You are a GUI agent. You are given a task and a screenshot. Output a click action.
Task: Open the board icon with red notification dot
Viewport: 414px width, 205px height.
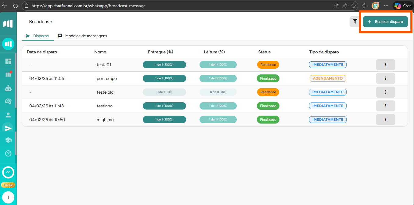[8, 74]
